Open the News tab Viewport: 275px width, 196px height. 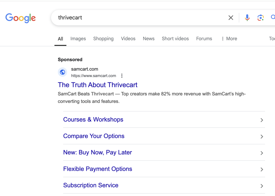coord(149,39)
